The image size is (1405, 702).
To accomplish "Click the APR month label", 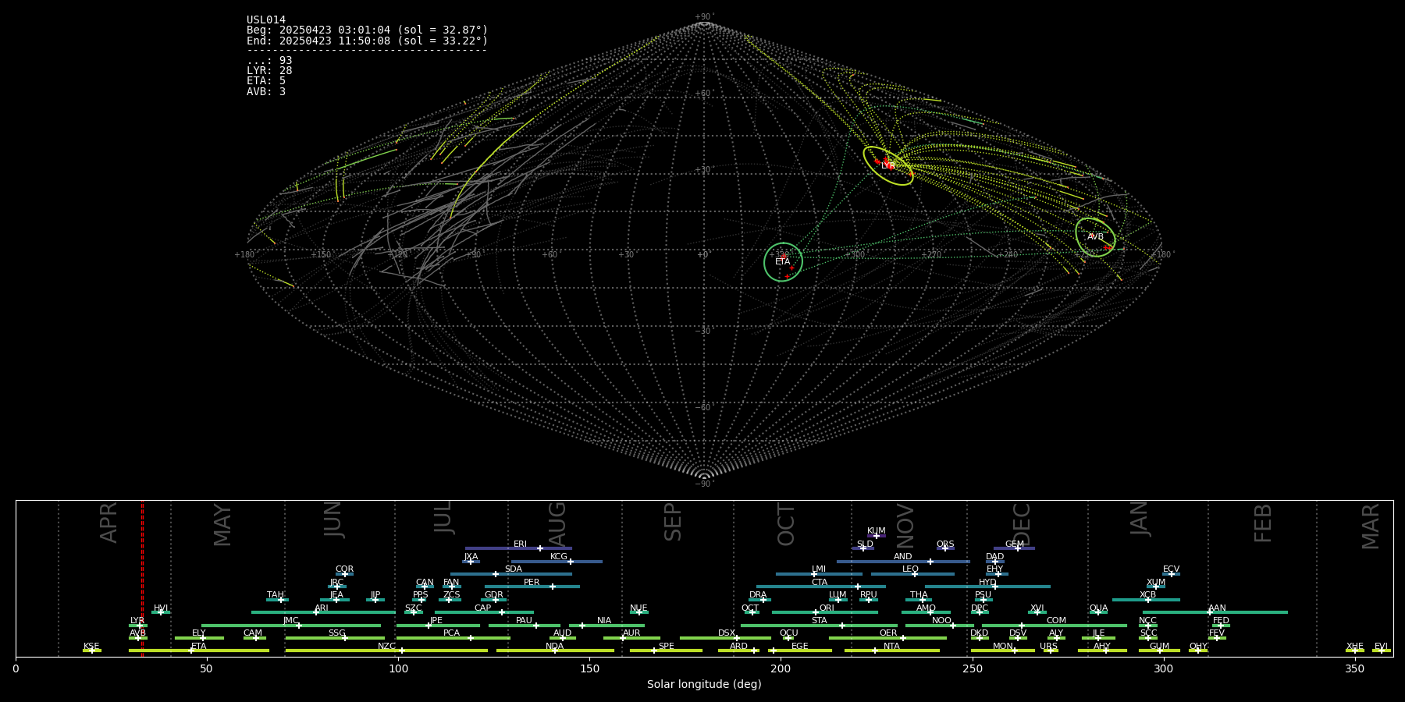I will [x=108, y=523].
